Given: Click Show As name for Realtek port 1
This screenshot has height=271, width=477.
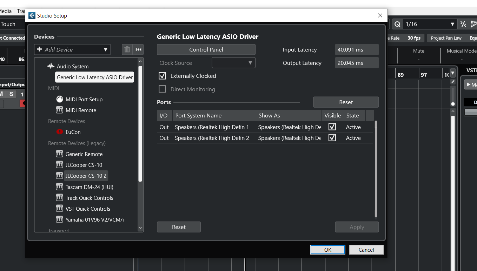Looking at the screenshot, I should pos(289,127).
